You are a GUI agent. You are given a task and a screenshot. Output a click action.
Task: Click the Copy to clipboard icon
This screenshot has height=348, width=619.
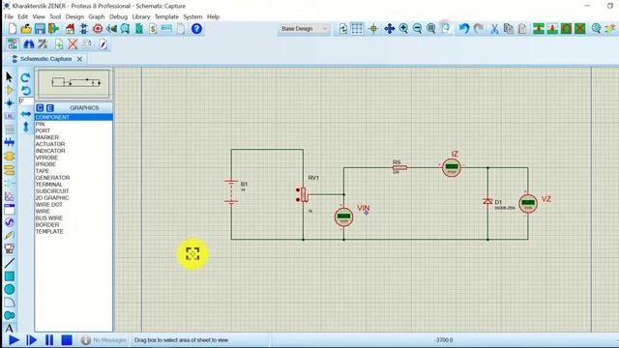(509, 28)
